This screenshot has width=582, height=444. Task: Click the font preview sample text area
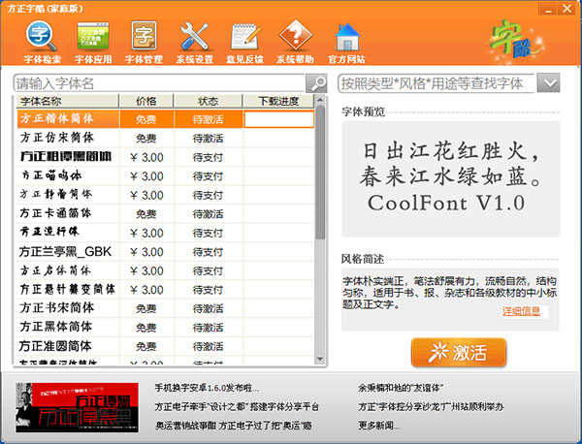[x=451, y=178]
